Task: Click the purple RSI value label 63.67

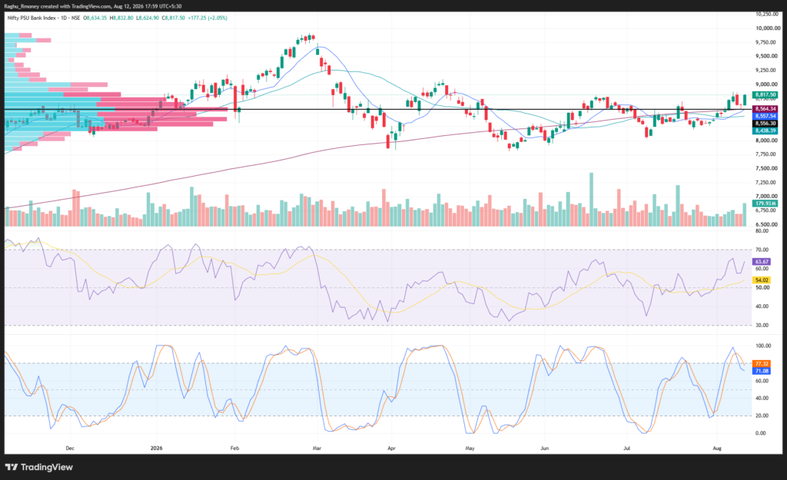Action: 762,261
